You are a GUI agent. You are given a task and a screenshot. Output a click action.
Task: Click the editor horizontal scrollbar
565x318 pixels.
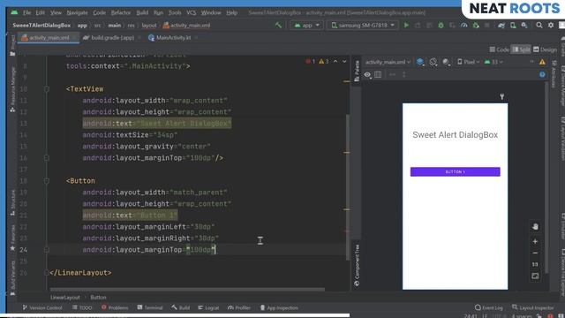tap(187, 289)
